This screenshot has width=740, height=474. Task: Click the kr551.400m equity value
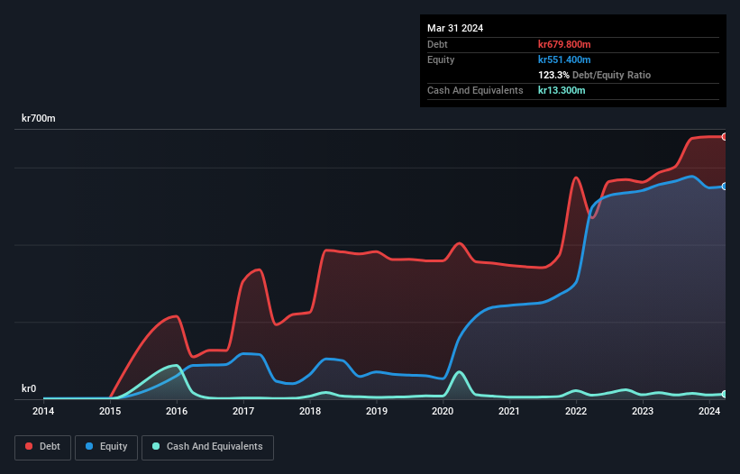564,59
